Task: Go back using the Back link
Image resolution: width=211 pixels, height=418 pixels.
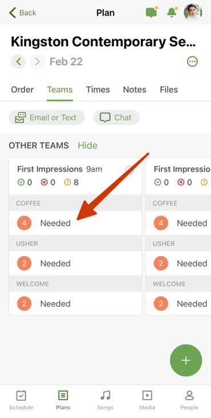Action: point(23,13)
